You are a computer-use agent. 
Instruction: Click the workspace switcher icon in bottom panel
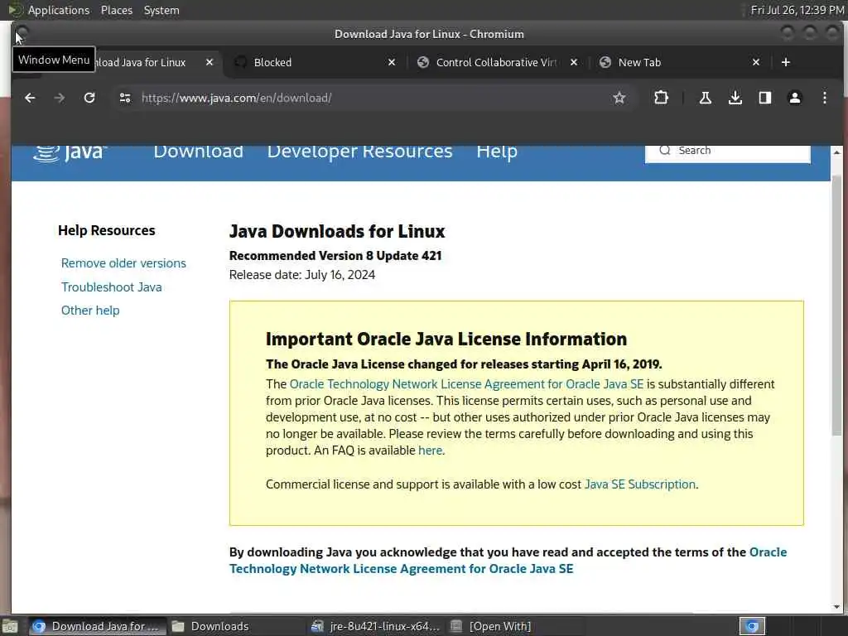[752, 626]
